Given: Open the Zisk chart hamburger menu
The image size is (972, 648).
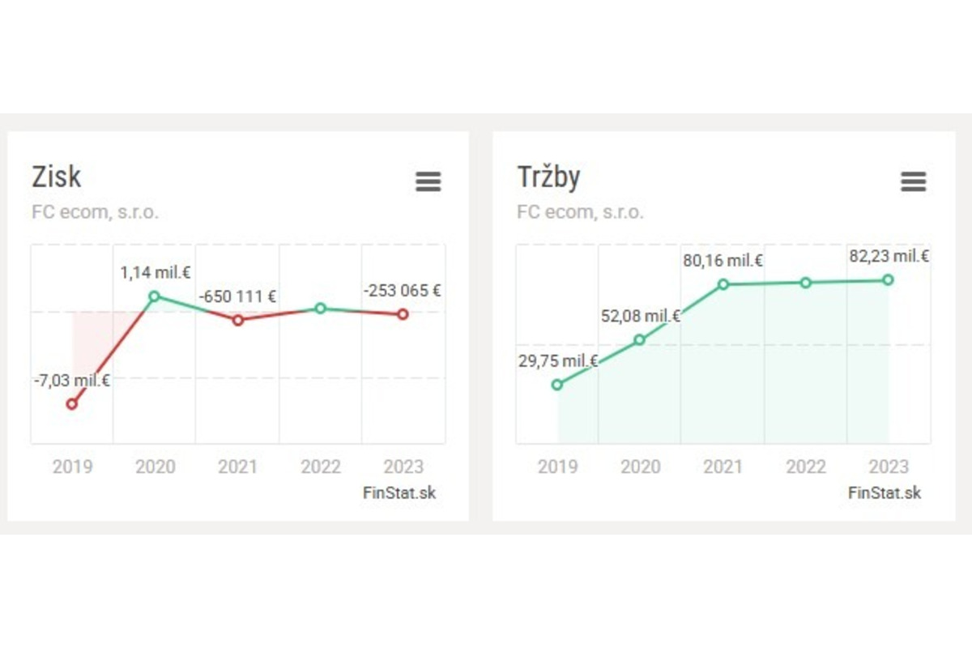Looking at the screenshot, I should (428, 181).
